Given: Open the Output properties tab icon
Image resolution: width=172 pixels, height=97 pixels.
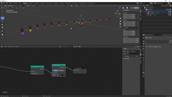Looking at the screenshot, I should [143, 44].
